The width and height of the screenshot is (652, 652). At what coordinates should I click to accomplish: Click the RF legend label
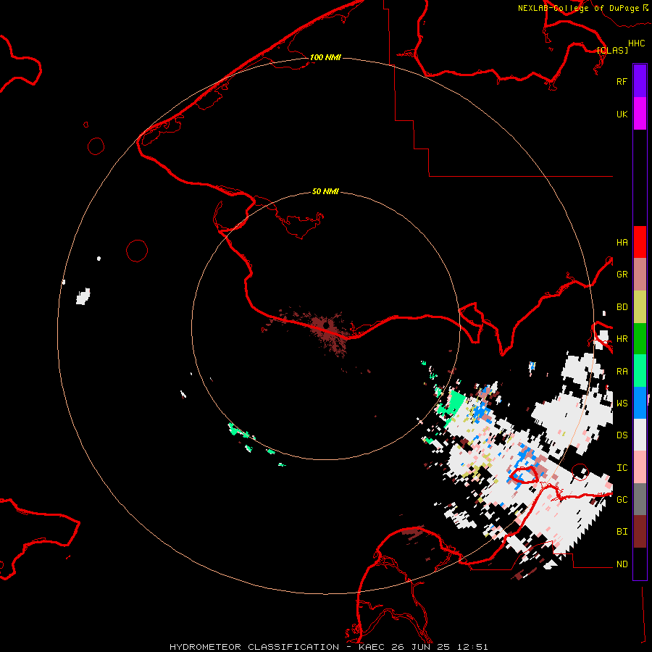[x=622, y=81]
